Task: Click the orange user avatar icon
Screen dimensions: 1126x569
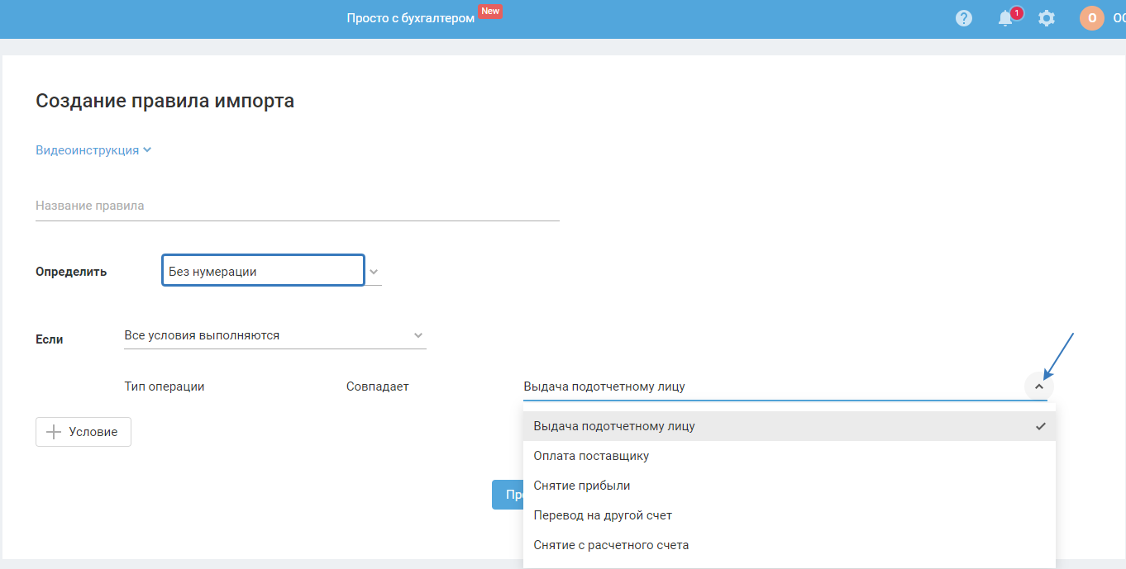Action: [1091, 18]
